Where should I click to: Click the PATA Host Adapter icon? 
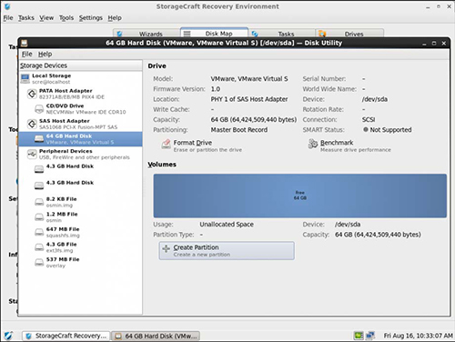point(32,94)
